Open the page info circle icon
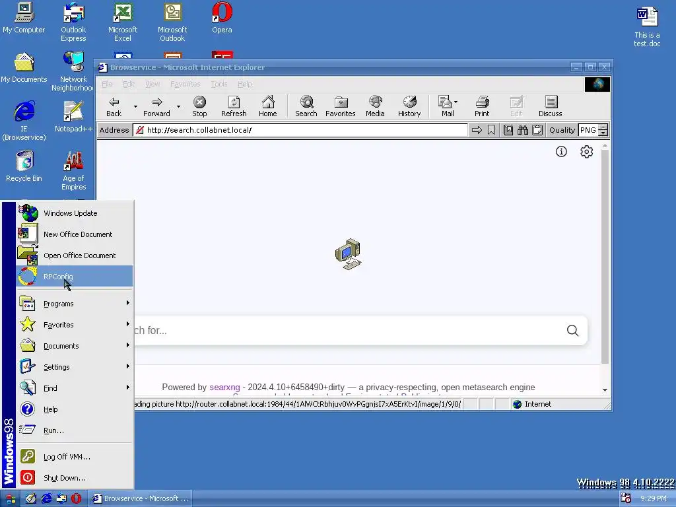The width and height of the screenshot is (676, 507). click(561, 151)
